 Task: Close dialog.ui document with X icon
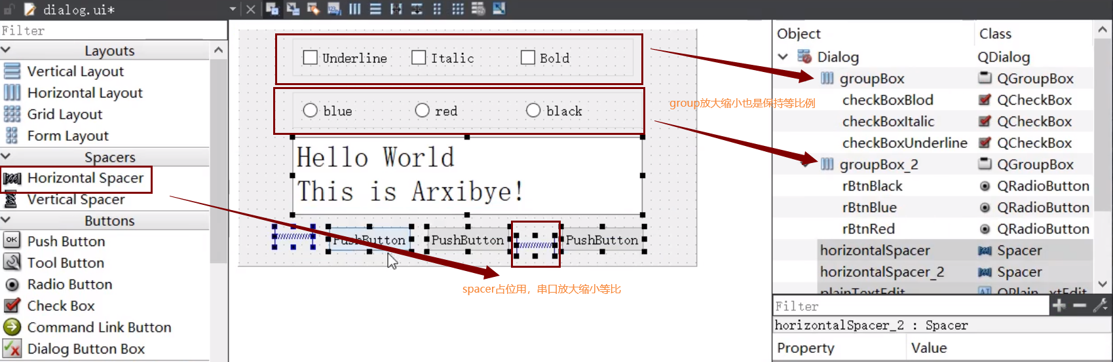[250, 9]
